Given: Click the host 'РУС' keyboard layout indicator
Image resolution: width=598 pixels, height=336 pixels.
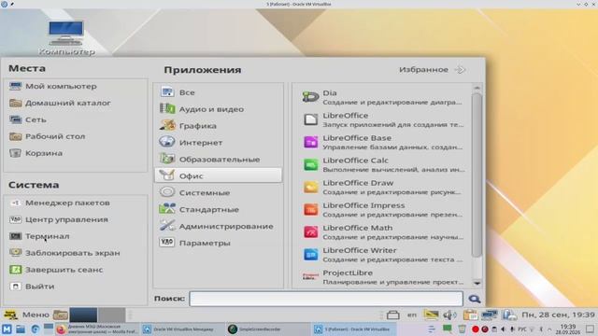Looking at the screenshot, I should pyautogui.click(x=522, y=329).
